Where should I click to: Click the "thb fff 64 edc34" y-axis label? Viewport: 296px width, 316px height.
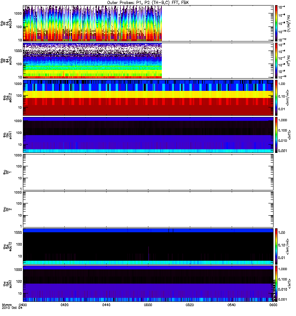coord(6,23)
